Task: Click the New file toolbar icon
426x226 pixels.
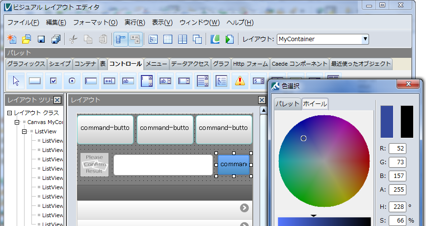Action: [12, 39]
